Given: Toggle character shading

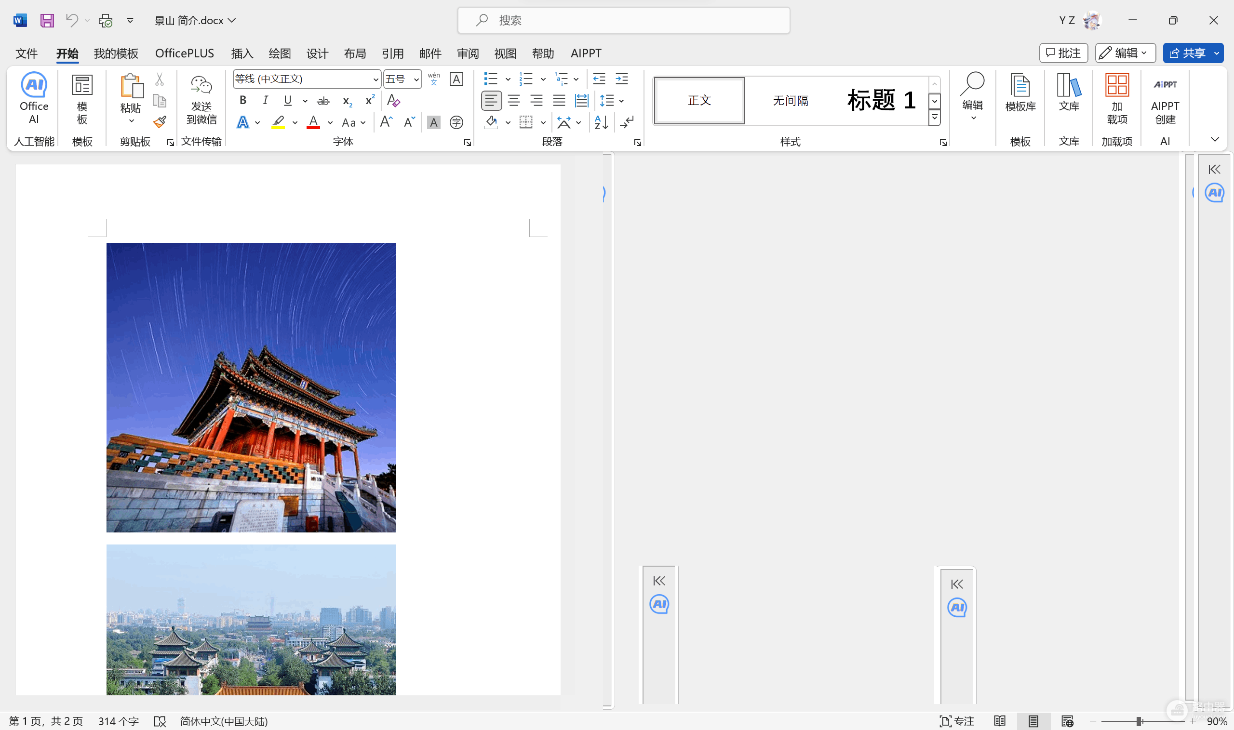Looking at the screenshot, I should (x=433, y=122).
